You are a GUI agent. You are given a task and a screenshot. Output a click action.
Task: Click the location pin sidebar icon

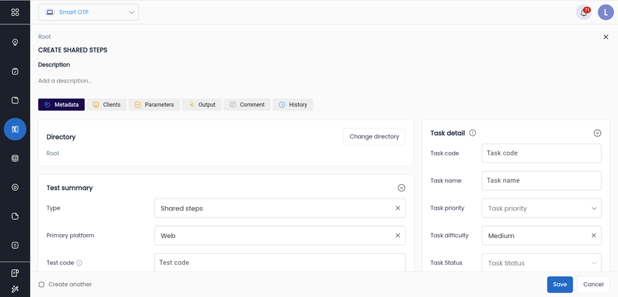[15, 43]
